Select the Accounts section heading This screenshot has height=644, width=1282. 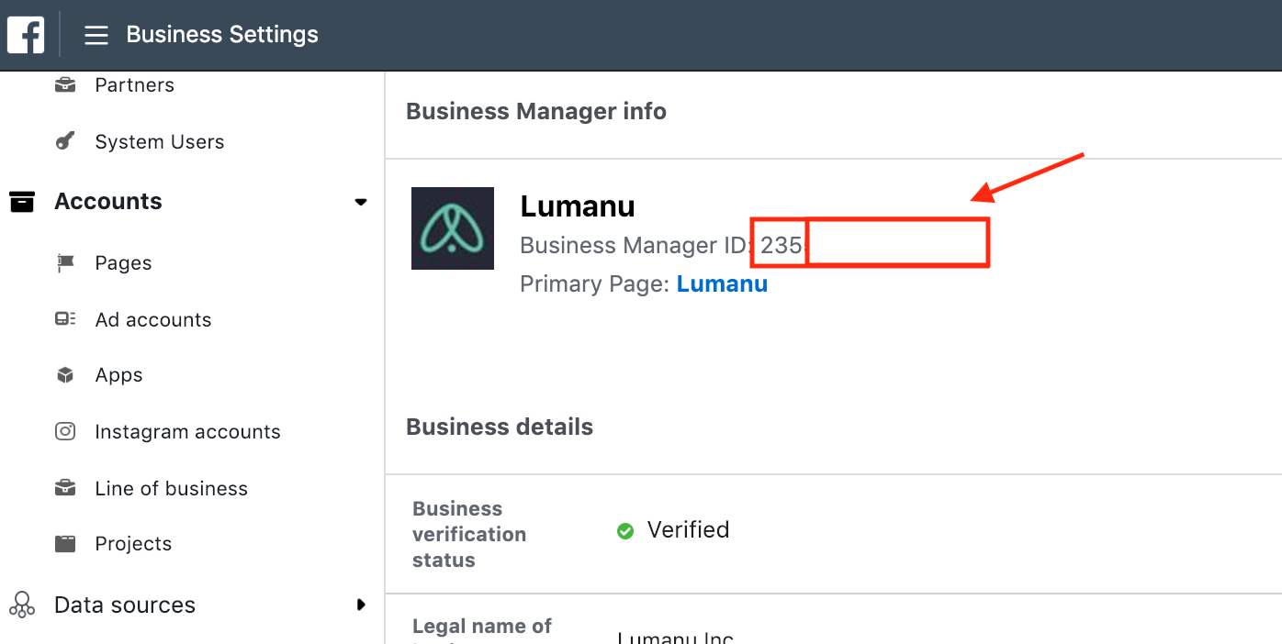coord(108,202)
